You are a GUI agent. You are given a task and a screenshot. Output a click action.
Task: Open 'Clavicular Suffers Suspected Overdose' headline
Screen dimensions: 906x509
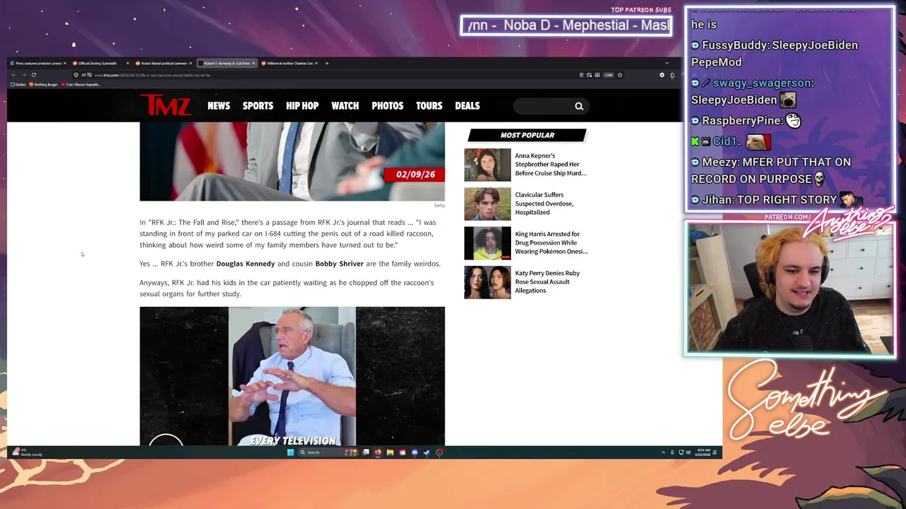click(544, 204)
